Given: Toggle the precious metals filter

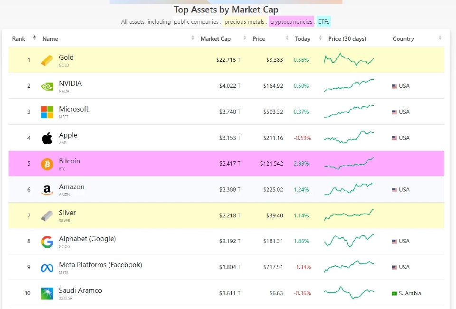Looking at the screenshot, I should click(x=244, y=21).
